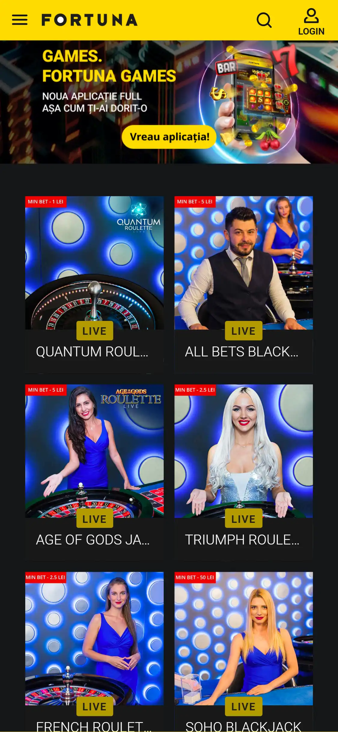Tap LIVE badge on Quantum Roulette
The width and height of the screenshot is (338, 732).
pyautogui.click(x=95, y=331)
